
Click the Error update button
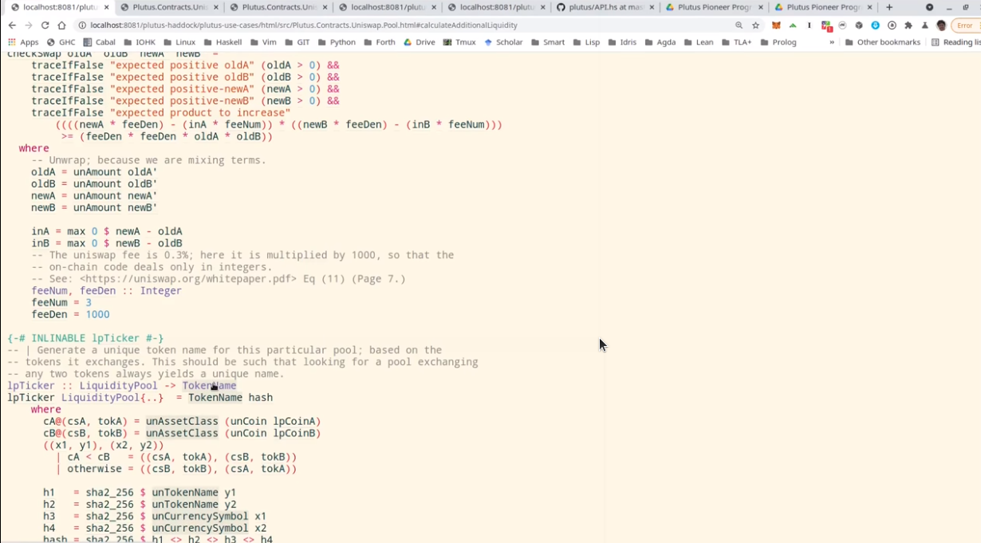963,26
